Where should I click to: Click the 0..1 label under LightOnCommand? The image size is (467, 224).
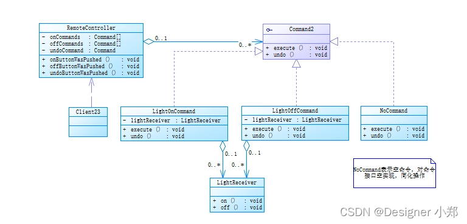[231, 154]
